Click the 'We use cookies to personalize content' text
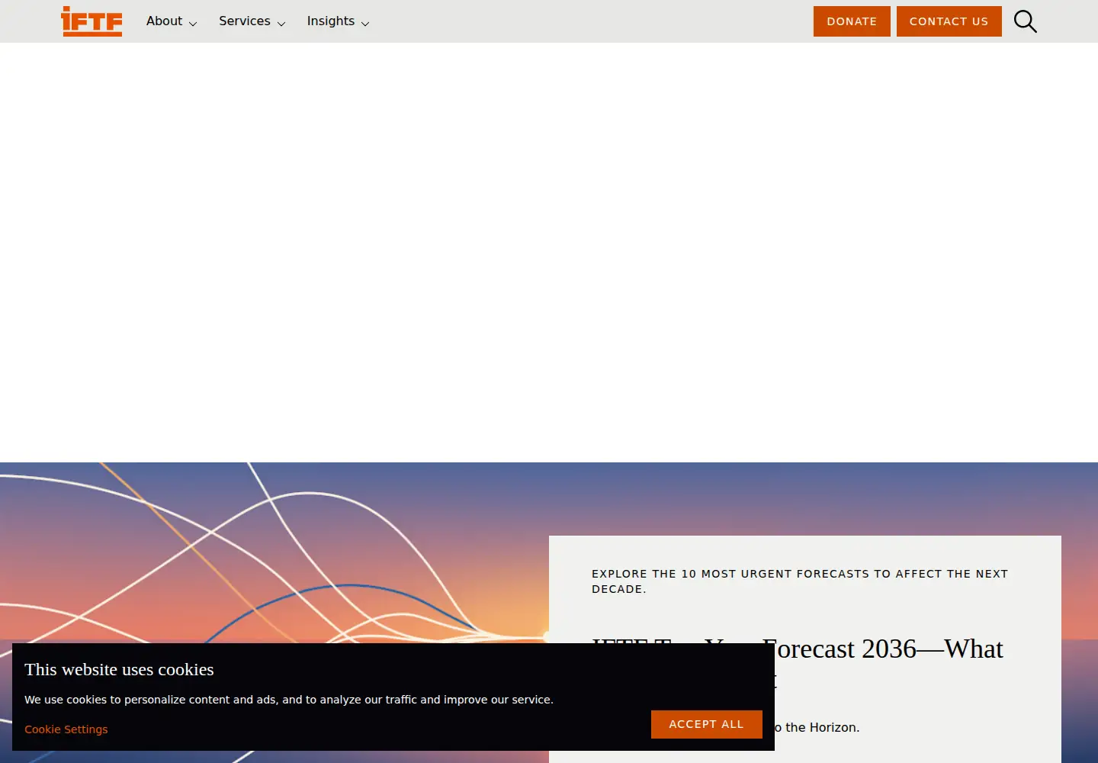The width and height of the screenshot is (1098, 763). point(289,700)
